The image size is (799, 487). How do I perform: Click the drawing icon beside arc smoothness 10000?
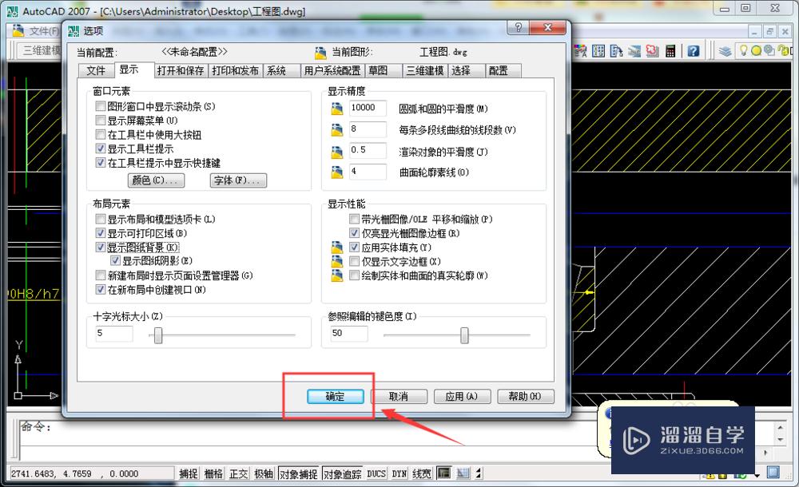coord(337,109)
